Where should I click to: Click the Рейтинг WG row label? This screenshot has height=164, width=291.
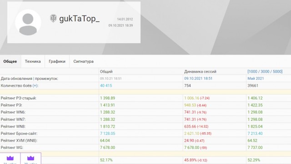[12, 148]
